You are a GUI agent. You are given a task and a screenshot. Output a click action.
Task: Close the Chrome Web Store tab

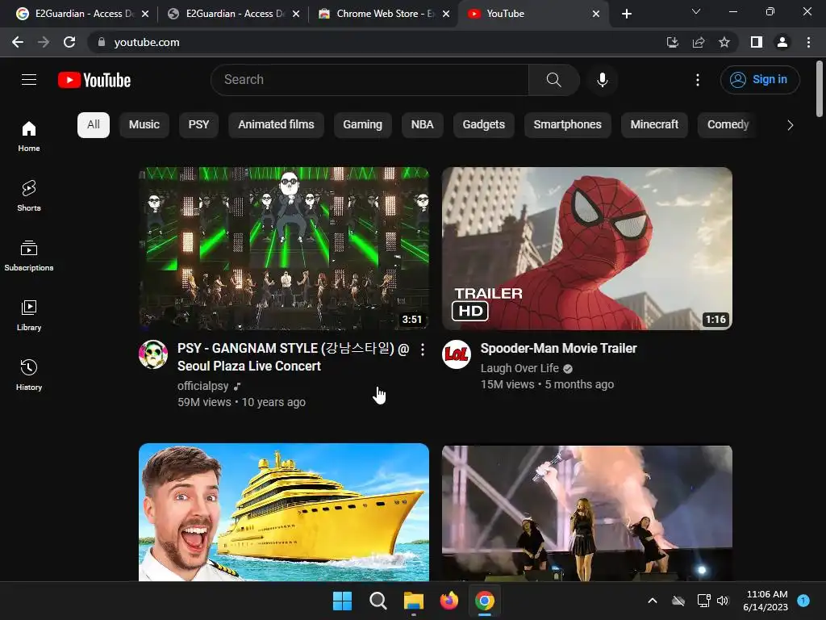[x=446, y=14]
